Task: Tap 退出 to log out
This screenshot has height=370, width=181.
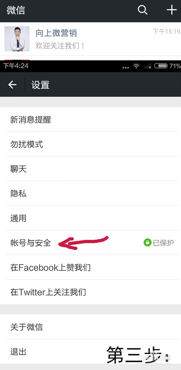Action: pyautogui.click(x=90, y=351)
